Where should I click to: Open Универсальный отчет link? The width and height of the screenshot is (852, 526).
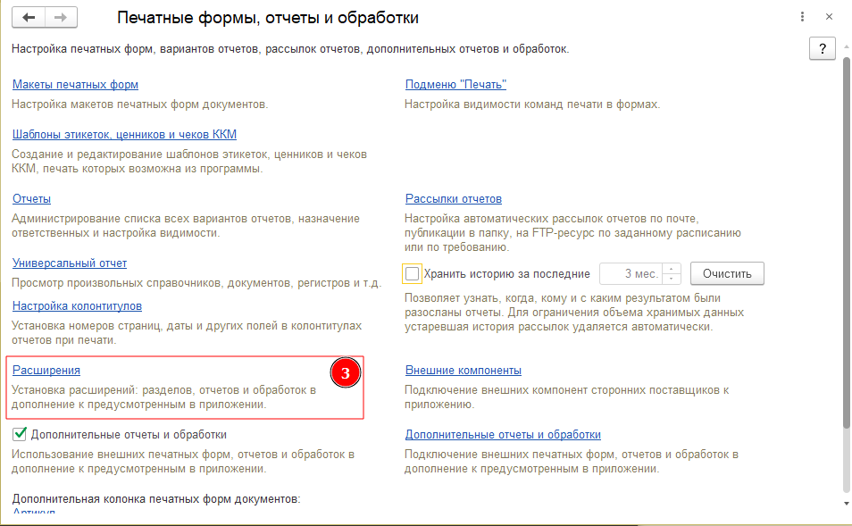coord(70,263)
